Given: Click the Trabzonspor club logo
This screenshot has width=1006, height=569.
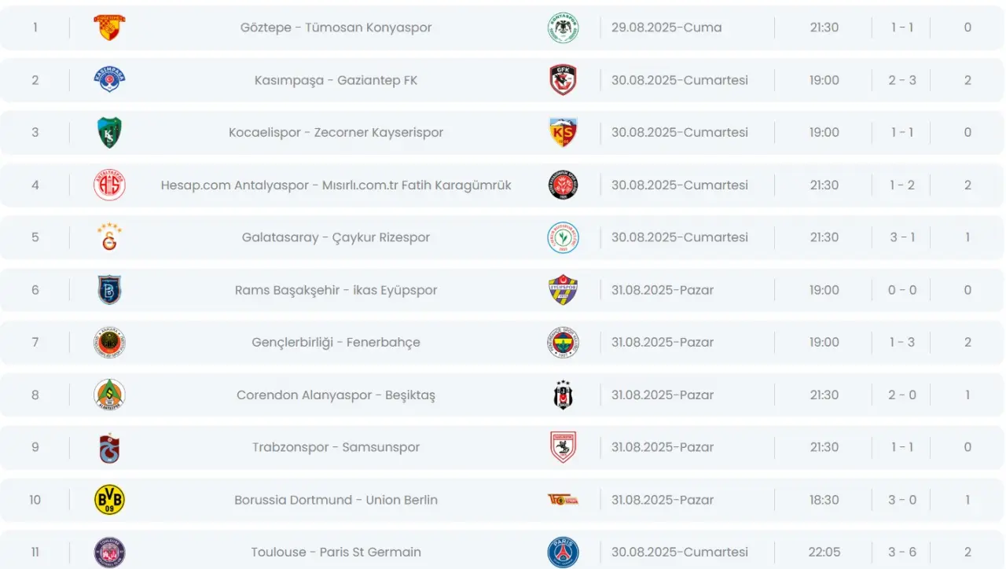Looking at the screenshot, I should coord(109,447).
